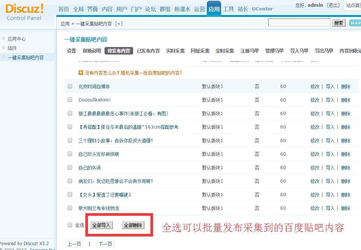Switch to the 导出马甲 tab
The image size is (361, 250).
[324, 51]
